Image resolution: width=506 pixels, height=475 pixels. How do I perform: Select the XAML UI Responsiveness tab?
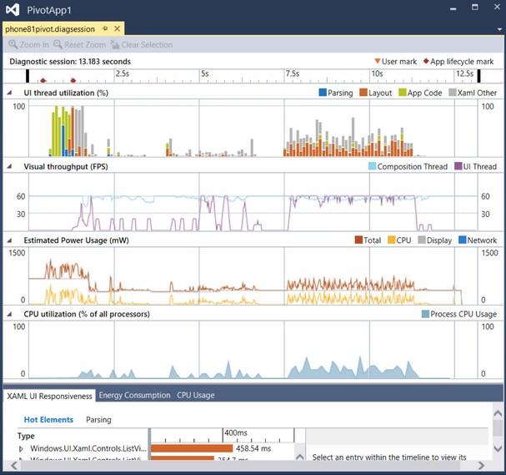coord(49,396)
